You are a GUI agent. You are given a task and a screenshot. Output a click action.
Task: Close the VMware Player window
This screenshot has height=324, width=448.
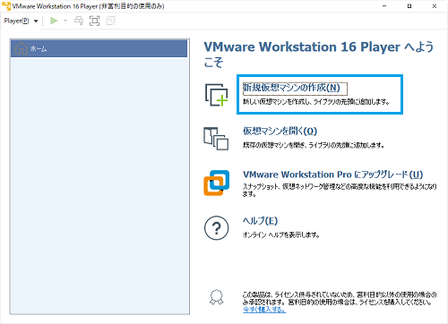point(435,6)
